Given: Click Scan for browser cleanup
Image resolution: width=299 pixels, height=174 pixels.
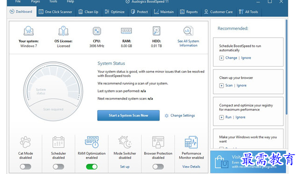Looking at the screenshot, I should (229, 85).
